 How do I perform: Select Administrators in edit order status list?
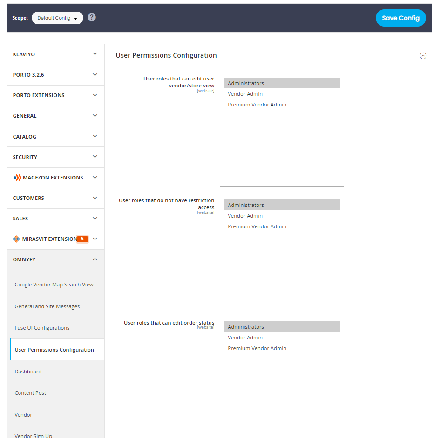click(x=282, y=327)
